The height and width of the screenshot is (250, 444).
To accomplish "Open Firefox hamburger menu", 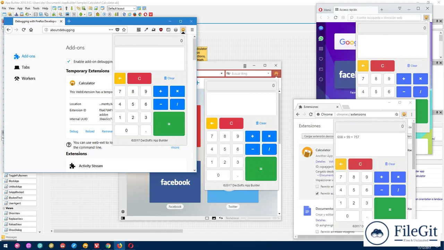I will point(192,30).
